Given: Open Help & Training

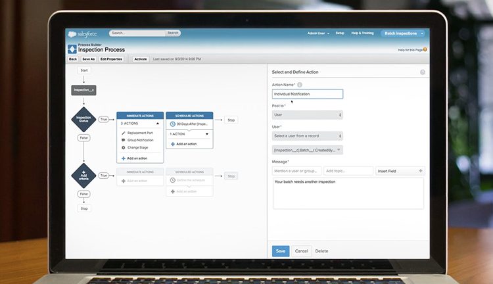Looking at the screenshot, I should 362,33.
